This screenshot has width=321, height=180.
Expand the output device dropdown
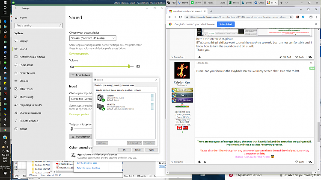coord(92,38)
